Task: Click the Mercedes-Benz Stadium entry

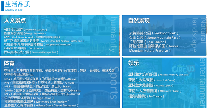Action: [x=37, y=102]
